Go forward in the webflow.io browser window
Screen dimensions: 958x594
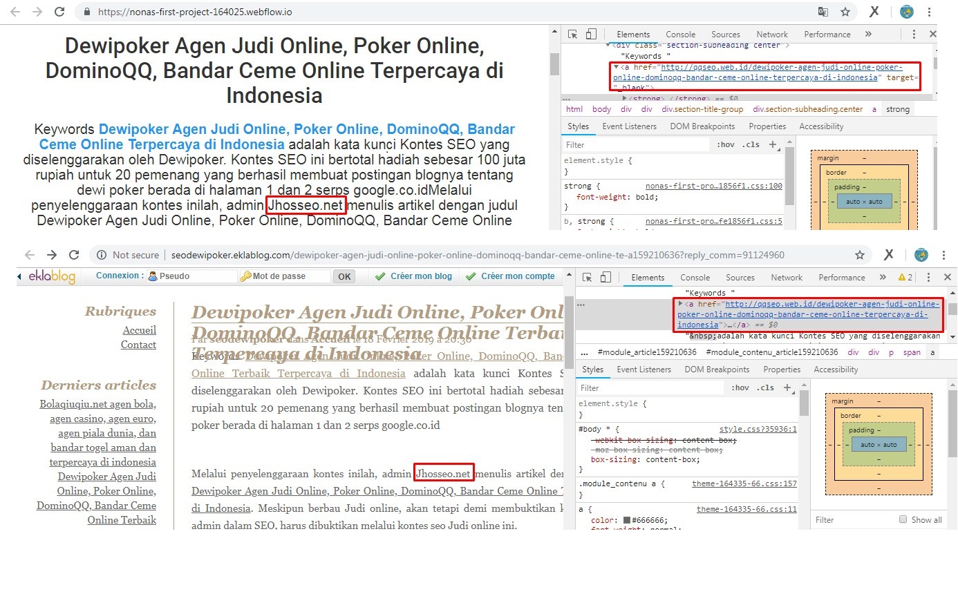(x=37, y=12)
